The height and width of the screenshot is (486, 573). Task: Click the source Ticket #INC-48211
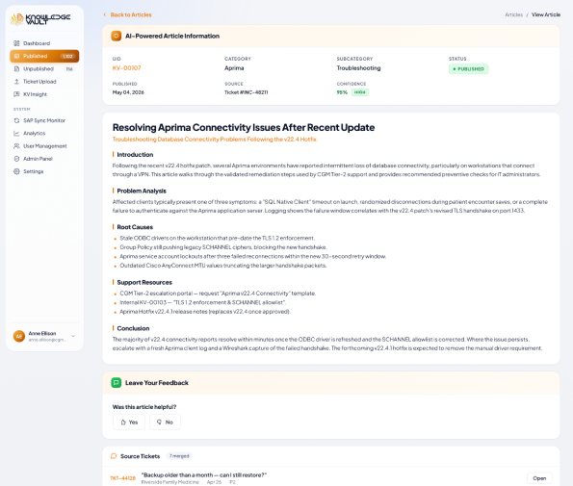(x=247, y=92)
